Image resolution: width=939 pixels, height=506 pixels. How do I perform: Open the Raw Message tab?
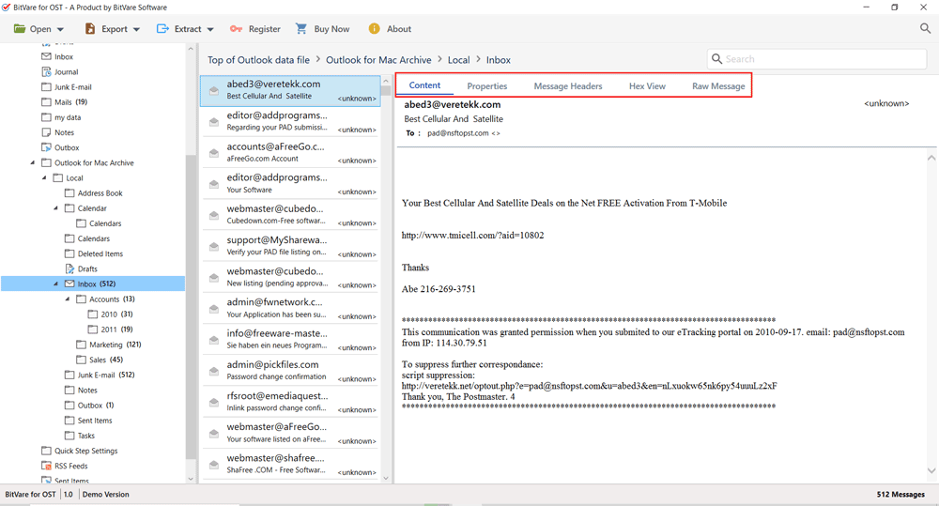click(718, 86)
